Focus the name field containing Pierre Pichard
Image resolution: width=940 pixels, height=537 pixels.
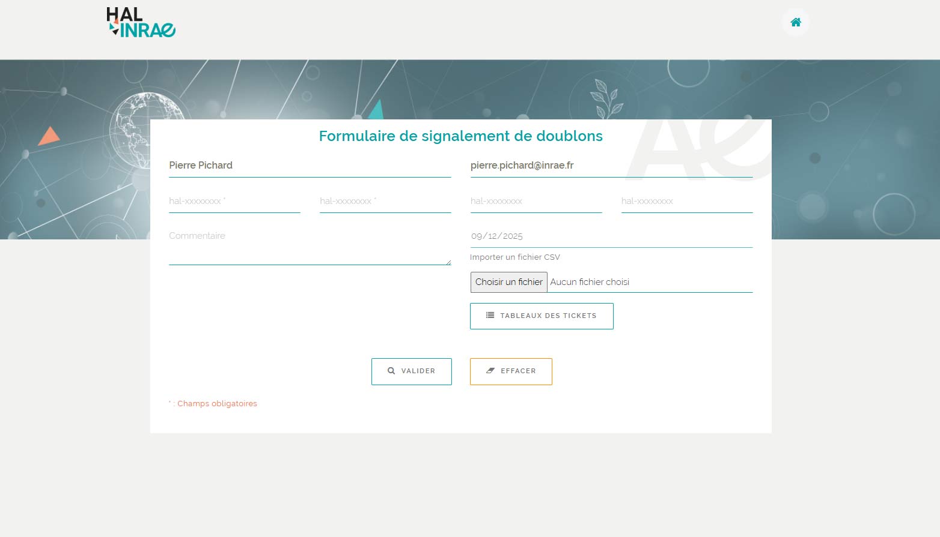pyautogui.click(x=310, y=166)
